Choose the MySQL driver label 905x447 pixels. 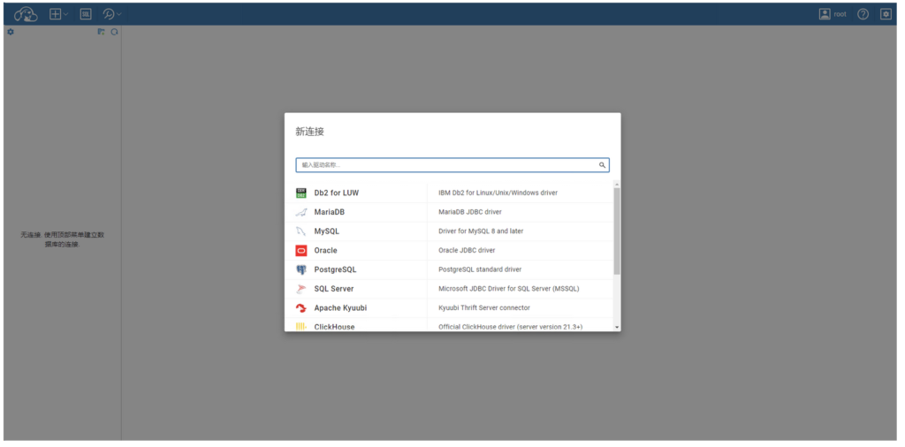pyautogui.click(x=327, y=231)
